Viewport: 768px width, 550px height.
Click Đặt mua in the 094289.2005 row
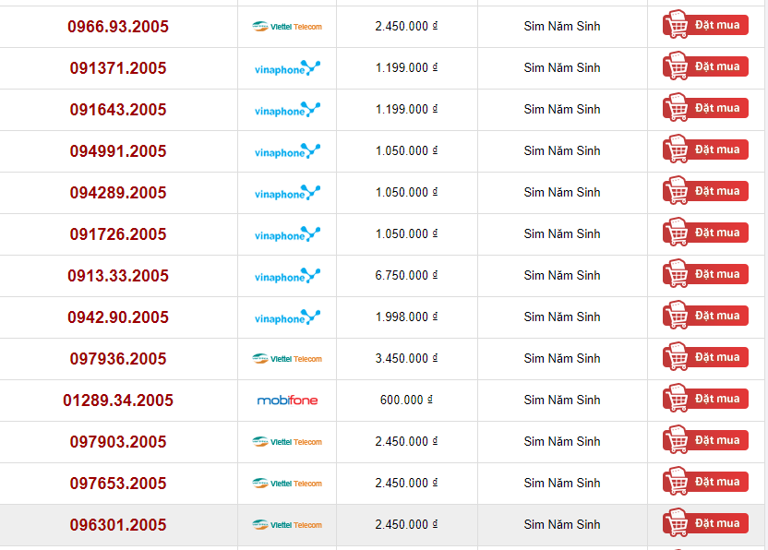(705, 190)
